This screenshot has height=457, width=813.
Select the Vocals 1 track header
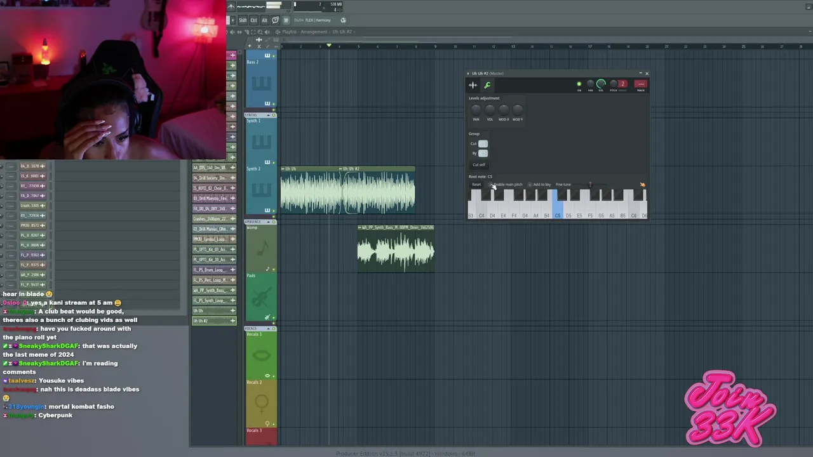click(x=261, y=355)
